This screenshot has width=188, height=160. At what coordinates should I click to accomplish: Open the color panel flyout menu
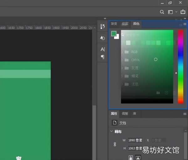[x=185, y=24]
